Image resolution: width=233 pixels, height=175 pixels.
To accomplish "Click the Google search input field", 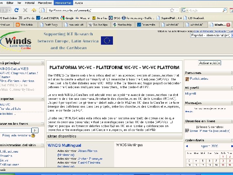I will (x=205, y=10).
